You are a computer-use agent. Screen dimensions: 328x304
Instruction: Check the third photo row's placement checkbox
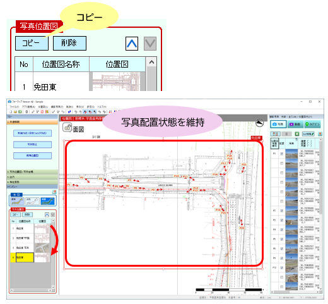(282, 173)
